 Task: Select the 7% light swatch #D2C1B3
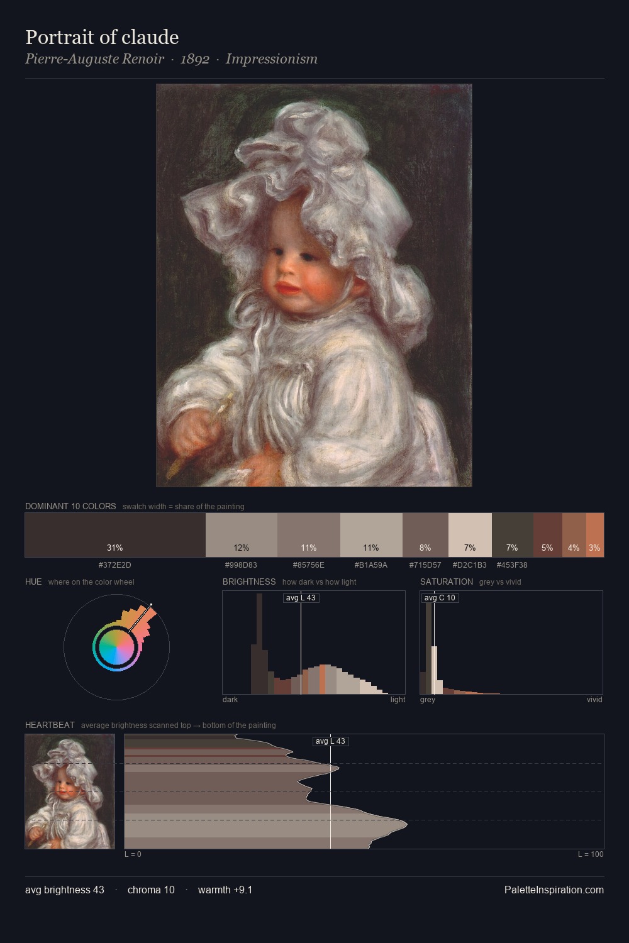[x=470, y=535]
